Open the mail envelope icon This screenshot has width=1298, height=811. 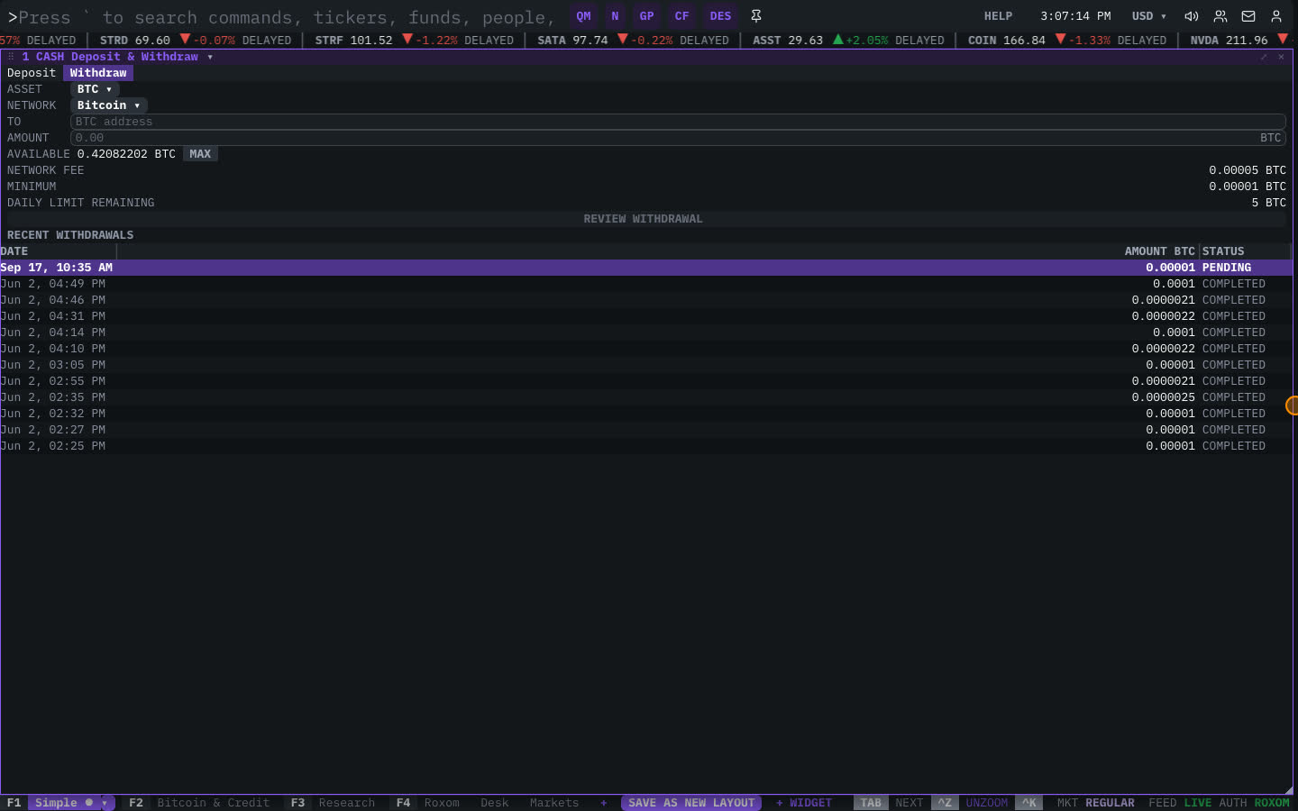pos(1248,16)
